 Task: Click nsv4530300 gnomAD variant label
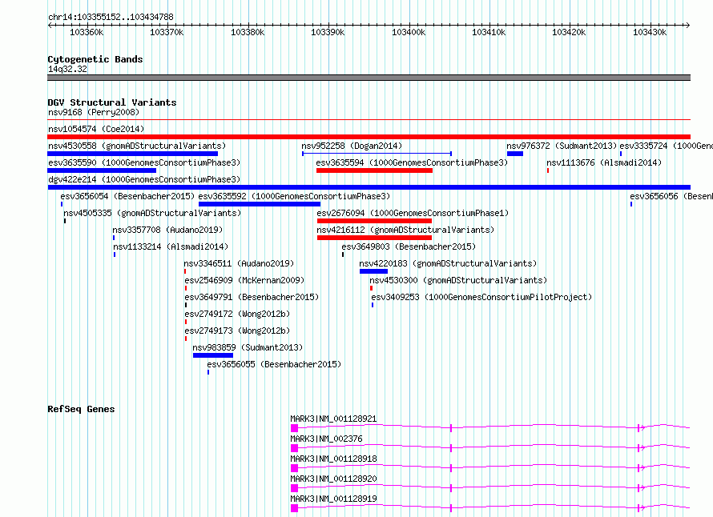coord(458,280)
